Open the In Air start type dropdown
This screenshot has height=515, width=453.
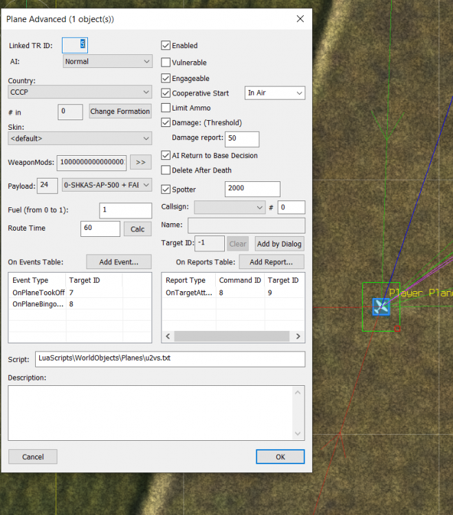[275, 93]
